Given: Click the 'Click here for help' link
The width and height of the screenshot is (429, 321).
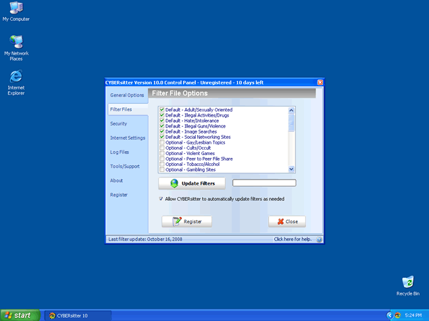Looking at the screenshot, I should pyautogui.click(x=293, y=239).
